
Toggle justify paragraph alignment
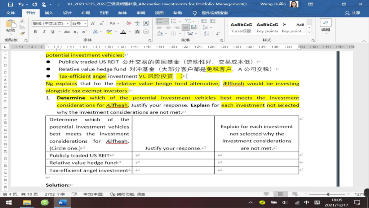tap(185, 27)
